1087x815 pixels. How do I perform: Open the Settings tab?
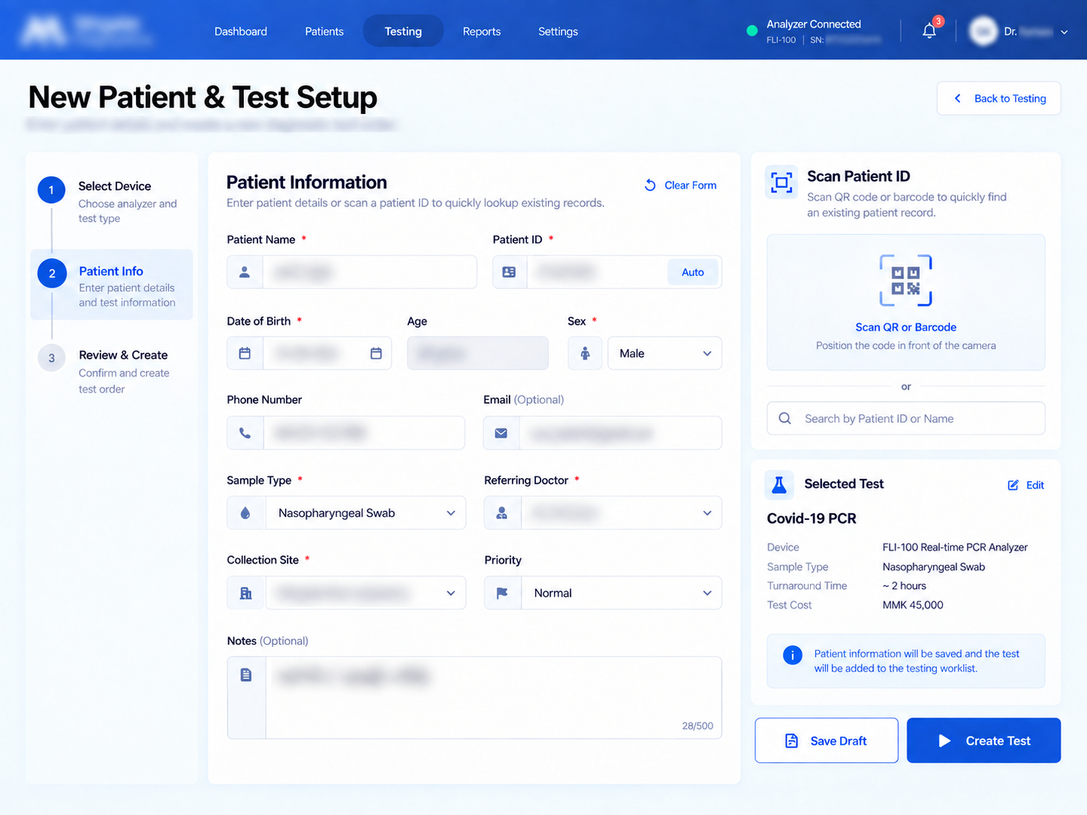(x=559, y=32)
